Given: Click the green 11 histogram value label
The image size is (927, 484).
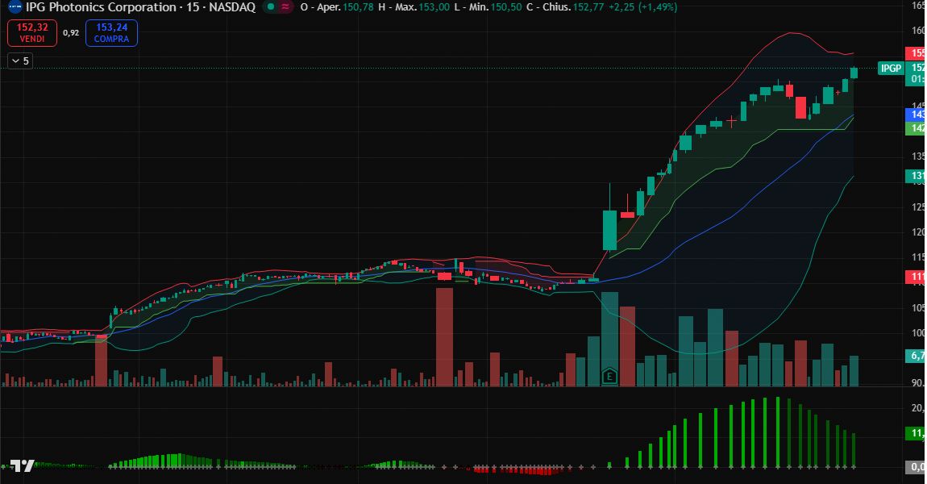Looking at the screenshot, I should 916,433.
